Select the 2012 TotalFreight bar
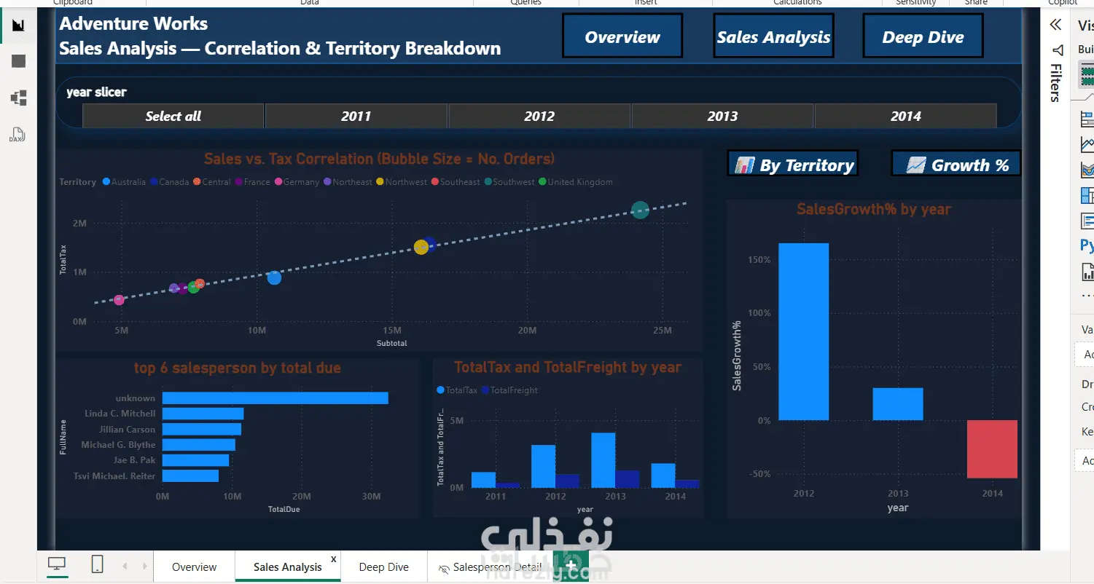The height and width of the screenshot is (584, 1094). (568, 481)
